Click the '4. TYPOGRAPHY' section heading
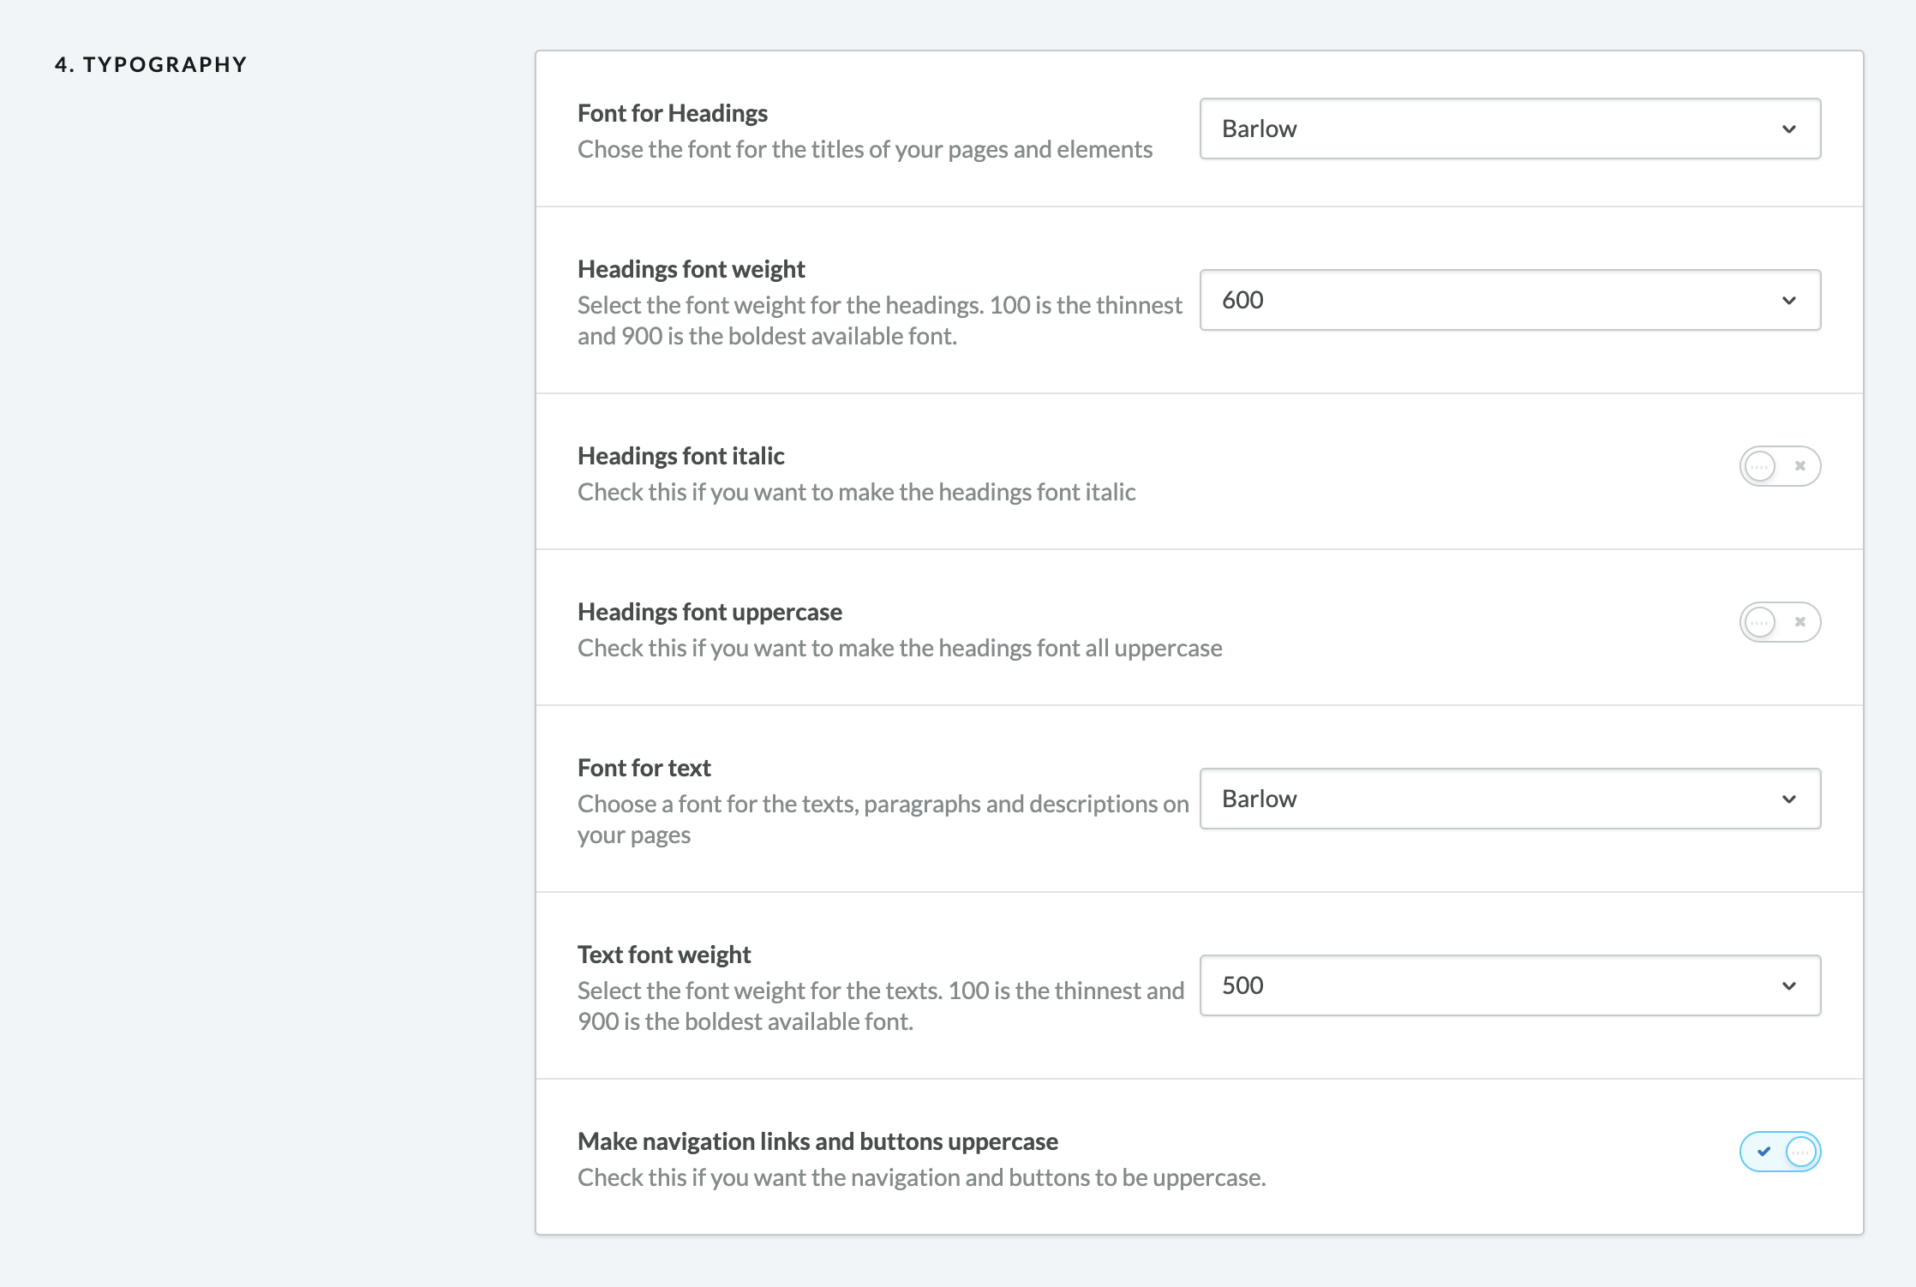 [x=151, y=64]
